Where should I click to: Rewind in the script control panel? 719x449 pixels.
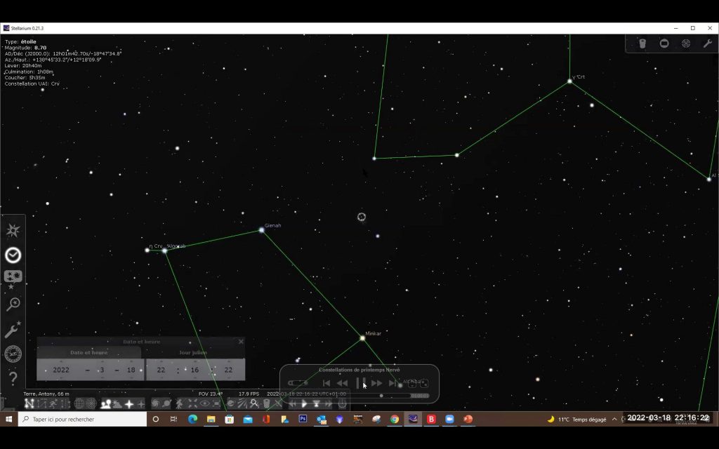click(x=342, y=383)
